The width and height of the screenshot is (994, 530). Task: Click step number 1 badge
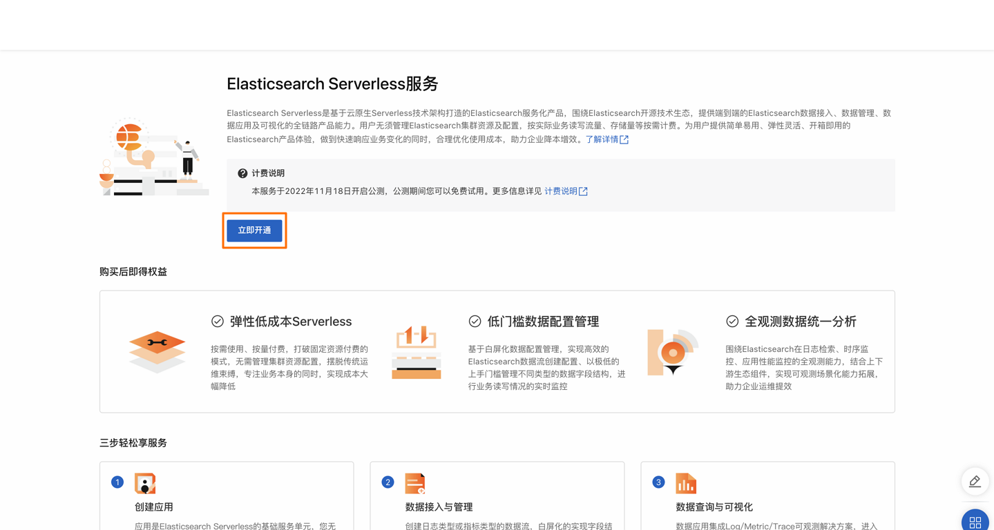117,482
